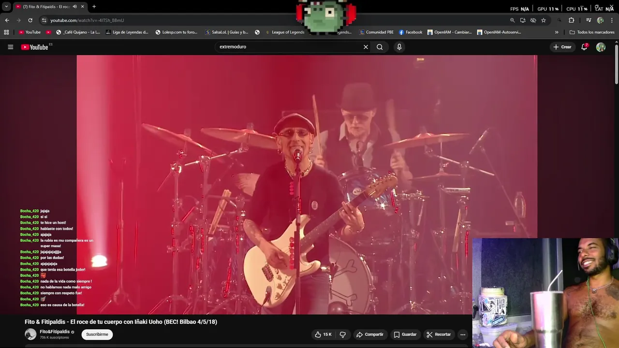The image size is (619, 348).
Task: Open the apps grid in bookmarks bar
Action: point(6,32)
